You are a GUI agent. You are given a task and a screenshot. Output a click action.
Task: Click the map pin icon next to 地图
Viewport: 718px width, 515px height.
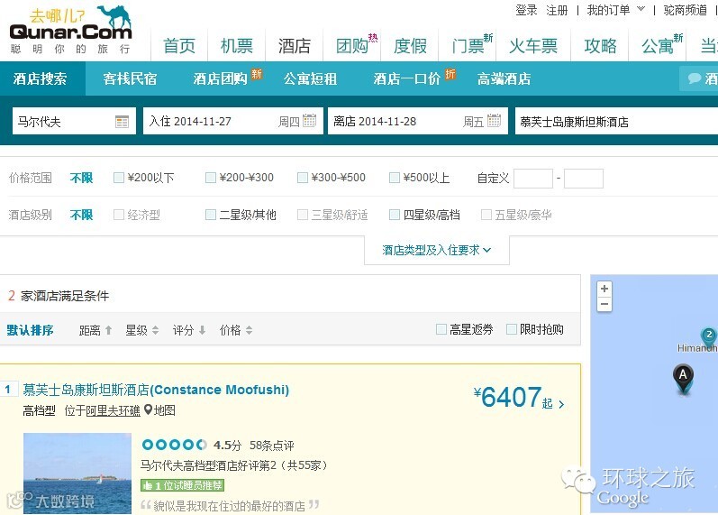point(148,409)
